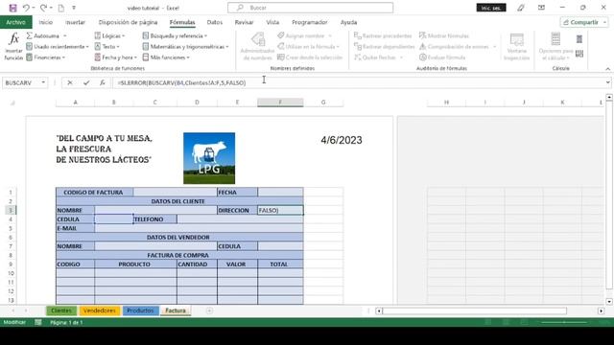The width and height of the screenshot is (614, 345).
Task: Switch to the Programador tab
Action: [309, 22]
